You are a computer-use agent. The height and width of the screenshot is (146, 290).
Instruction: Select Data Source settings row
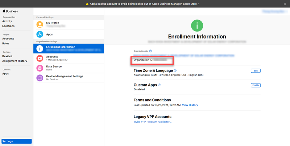tap(69, 68)
